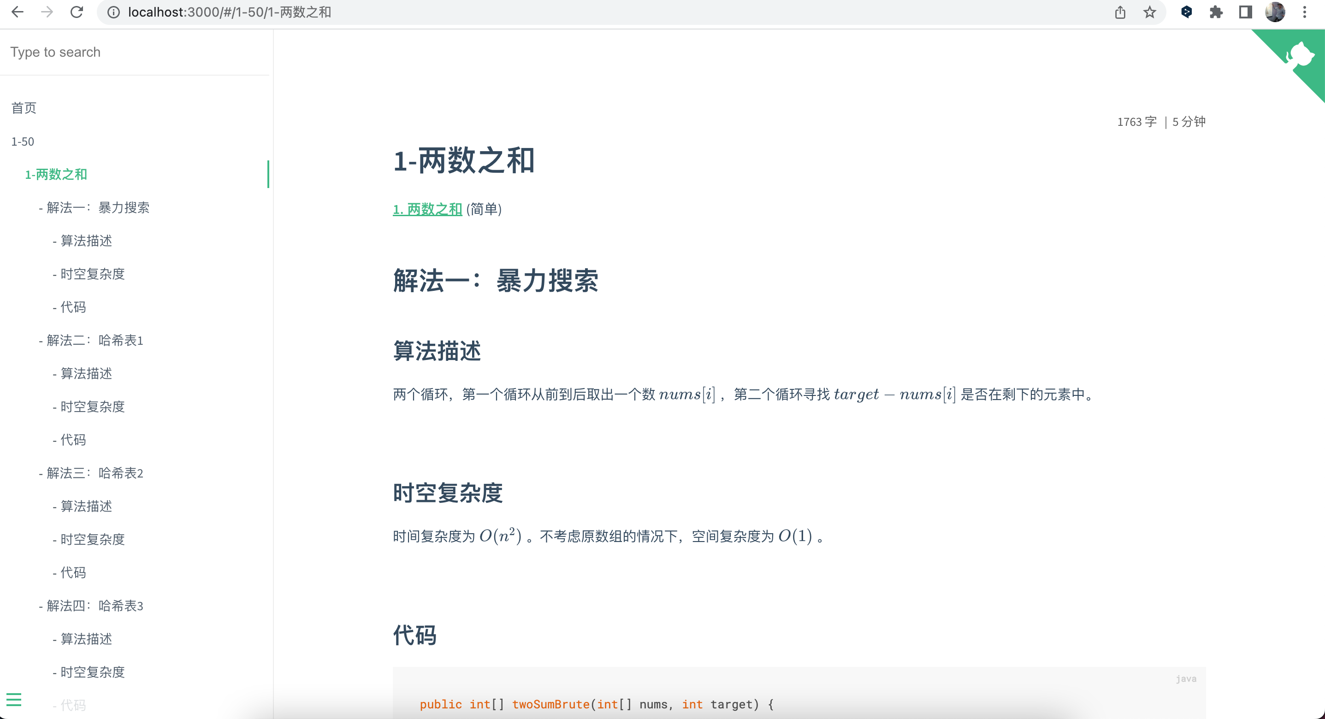
Task: Toggle sidebar with the hamburger icon
Action: [14, 700]
